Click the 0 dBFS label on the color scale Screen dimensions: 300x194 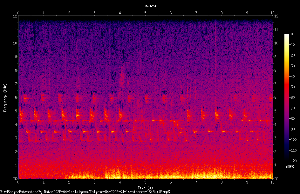point(291,34)
